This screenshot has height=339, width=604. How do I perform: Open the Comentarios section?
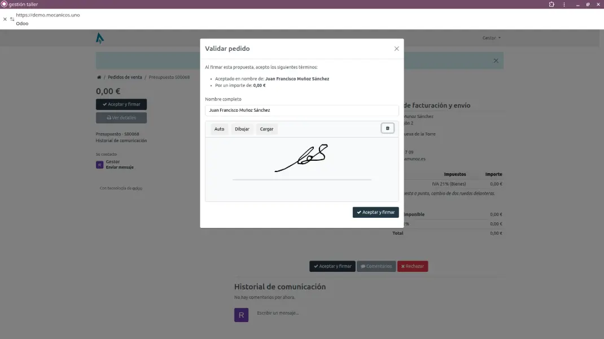376,266
